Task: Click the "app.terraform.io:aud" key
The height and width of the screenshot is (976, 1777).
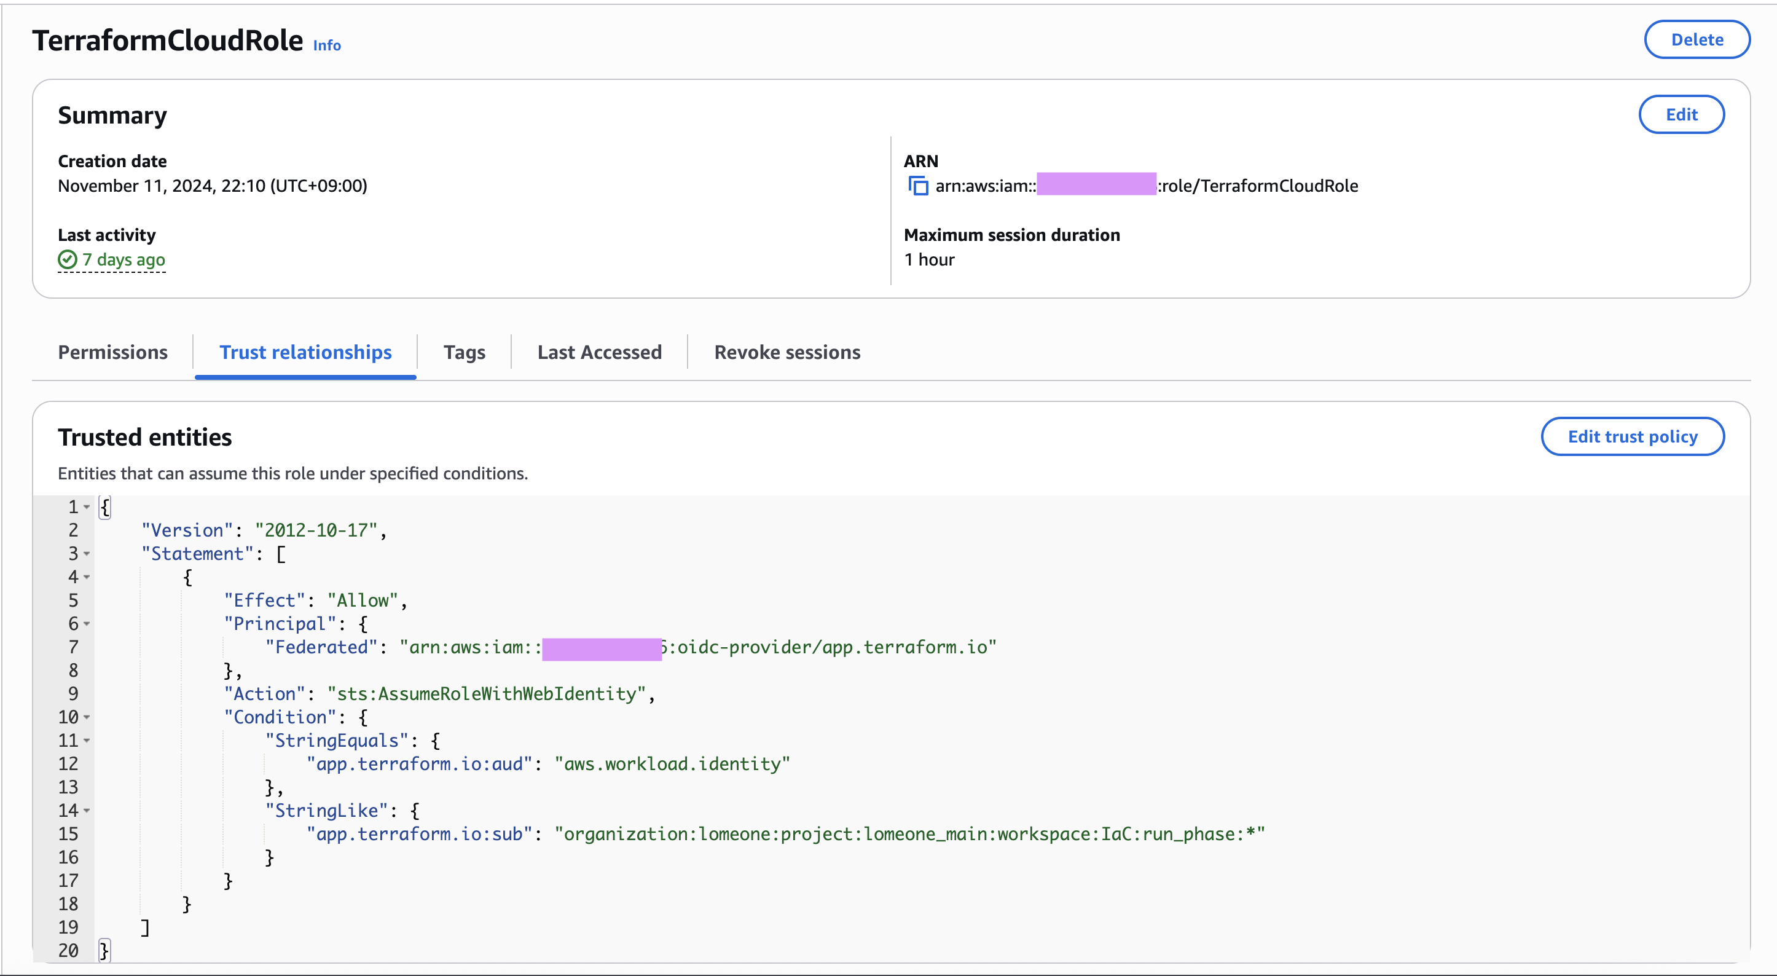Action: (420, 763)
